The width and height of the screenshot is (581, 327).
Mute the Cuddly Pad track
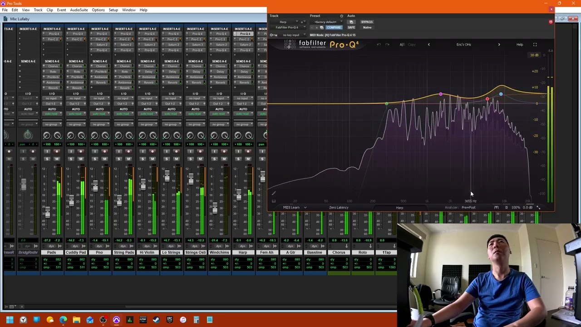pyautogui.click(x=81, y=159)
